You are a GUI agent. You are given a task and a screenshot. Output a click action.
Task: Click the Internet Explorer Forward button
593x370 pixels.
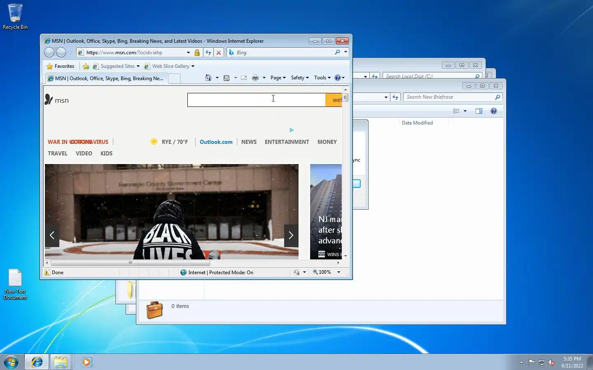pos(61,52)
